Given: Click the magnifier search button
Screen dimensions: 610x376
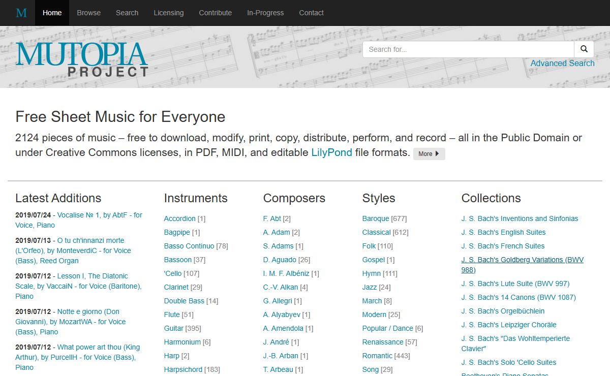Looking at the screenshot, I should 584,49.
